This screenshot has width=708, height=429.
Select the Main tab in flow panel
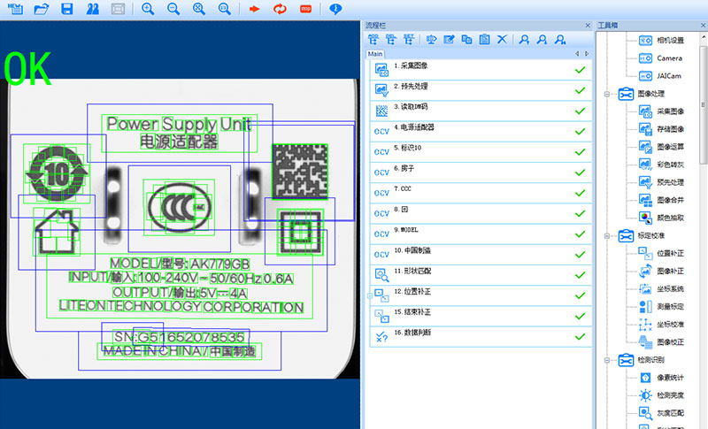[375, 54]
